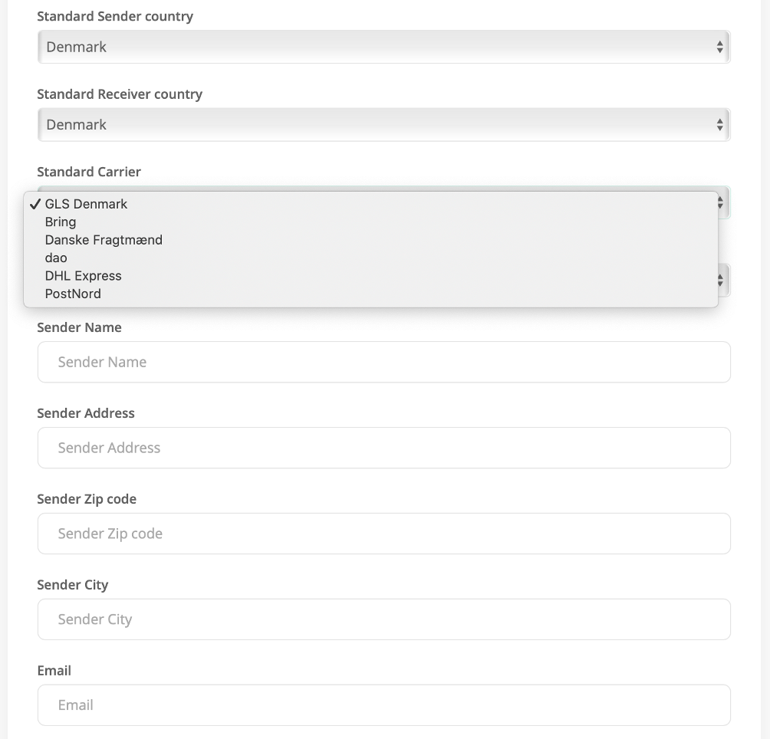Click the Sender Zip code label
The image size is (770, 739).
click(87, 499)
